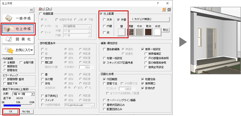Enable the 建具幅補正 checkbox
This screenshot has height=116, width=241.
tap(146, 54)
